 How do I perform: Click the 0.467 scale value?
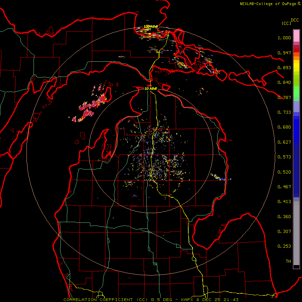click(x=284, y=187)
